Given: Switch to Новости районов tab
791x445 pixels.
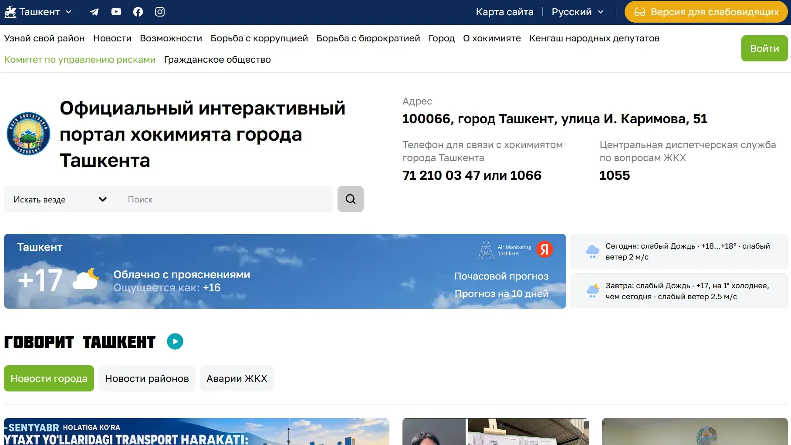Looking at the screenshot, I should pyautogui.click(x=147, y=378).
